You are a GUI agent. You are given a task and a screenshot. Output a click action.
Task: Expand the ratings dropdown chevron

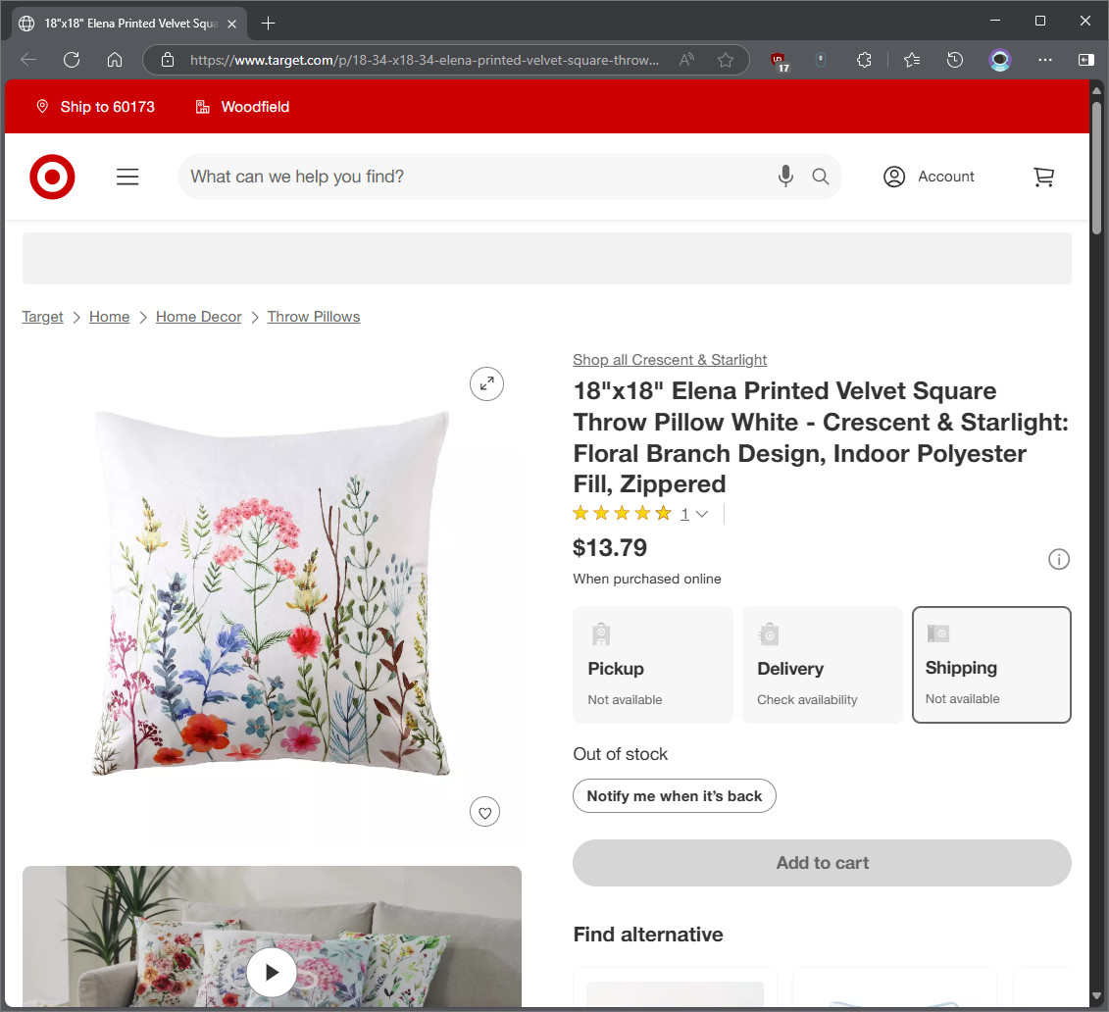pyautogui.click(x=702, y=514)
